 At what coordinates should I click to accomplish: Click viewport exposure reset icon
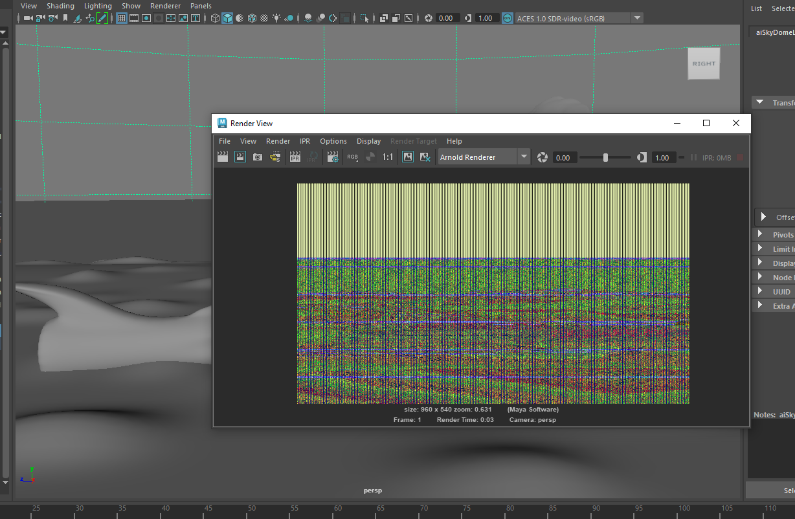pos(427,18)
